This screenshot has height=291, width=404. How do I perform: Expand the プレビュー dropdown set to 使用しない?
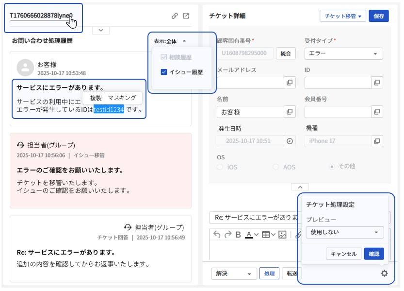[x=344, y=232]
